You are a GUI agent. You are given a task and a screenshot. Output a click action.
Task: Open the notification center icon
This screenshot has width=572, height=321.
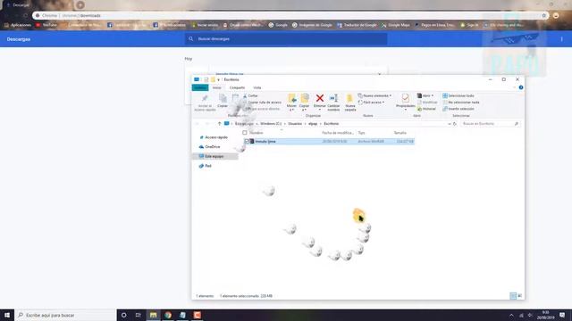click(x=562, y=315)
